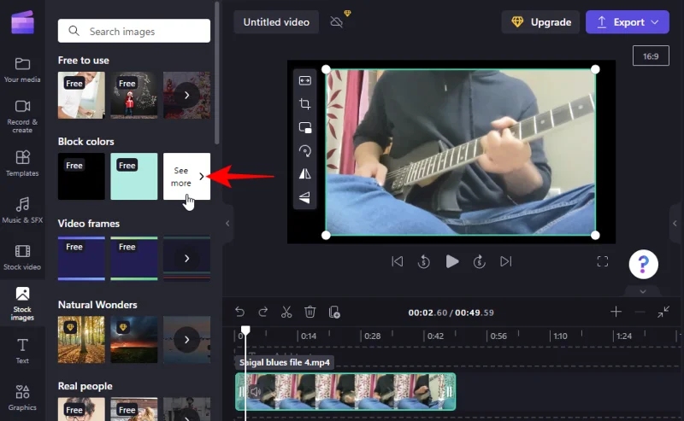Expand Natural Wonders collection arrow
The width and height of the screenshot is (684, 421).
click(x=186, y=340)
